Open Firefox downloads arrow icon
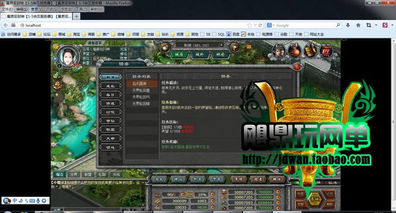The width and height of the screenshot is (396, 213). 348,25
